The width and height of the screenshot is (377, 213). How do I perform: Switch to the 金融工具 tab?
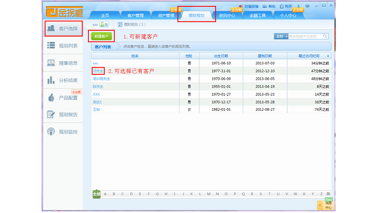(x=257, y=16)
